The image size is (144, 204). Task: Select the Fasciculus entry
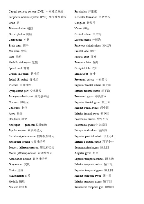pos(86,12)
